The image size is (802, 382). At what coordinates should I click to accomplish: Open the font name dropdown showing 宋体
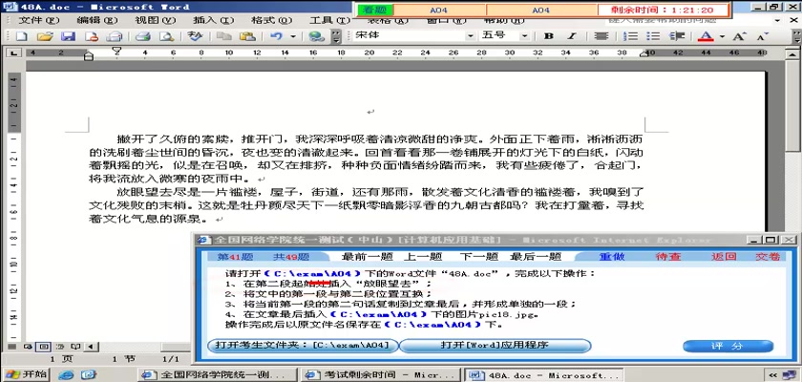(x=470, y=36)
